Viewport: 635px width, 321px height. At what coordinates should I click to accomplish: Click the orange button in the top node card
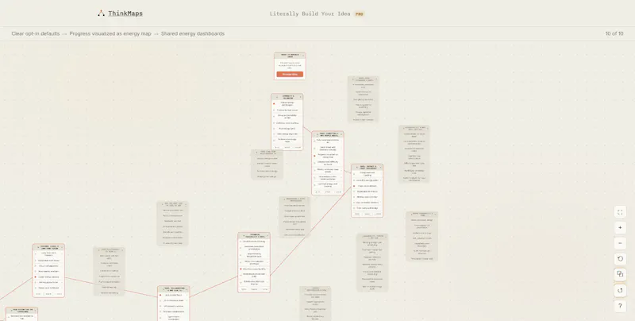click(290, 74)
